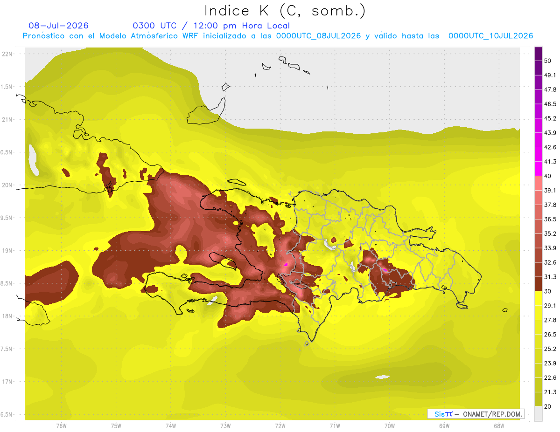Screen dimensions: 560x432
Task: Click the "ONAMET/REP.DOM." credit label
Action: click(x=492, y=414)
